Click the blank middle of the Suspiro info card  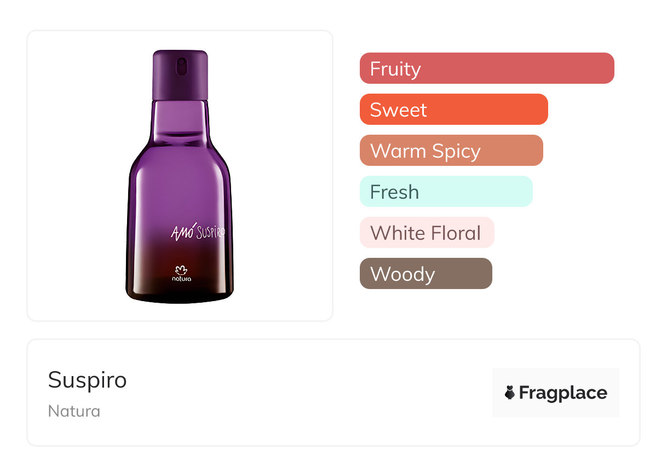click(x=307, y=393)
